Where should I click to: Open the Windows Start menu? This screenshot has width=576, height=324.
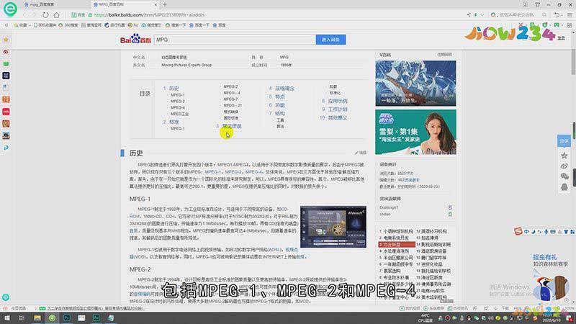tap(7, 318)
